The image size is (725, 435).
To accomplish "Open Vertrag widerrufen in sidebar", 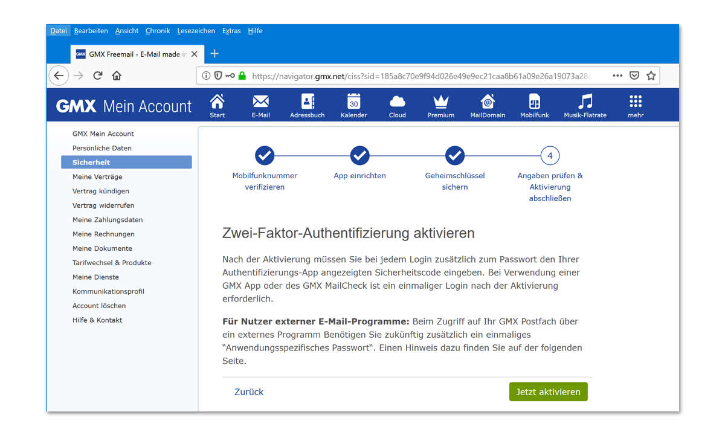I will point(103,205).
